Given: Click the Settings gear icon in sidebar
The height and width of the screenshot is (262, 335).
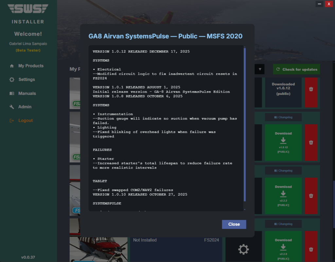Looking at the screenshot, I should (x=12, y=79).
